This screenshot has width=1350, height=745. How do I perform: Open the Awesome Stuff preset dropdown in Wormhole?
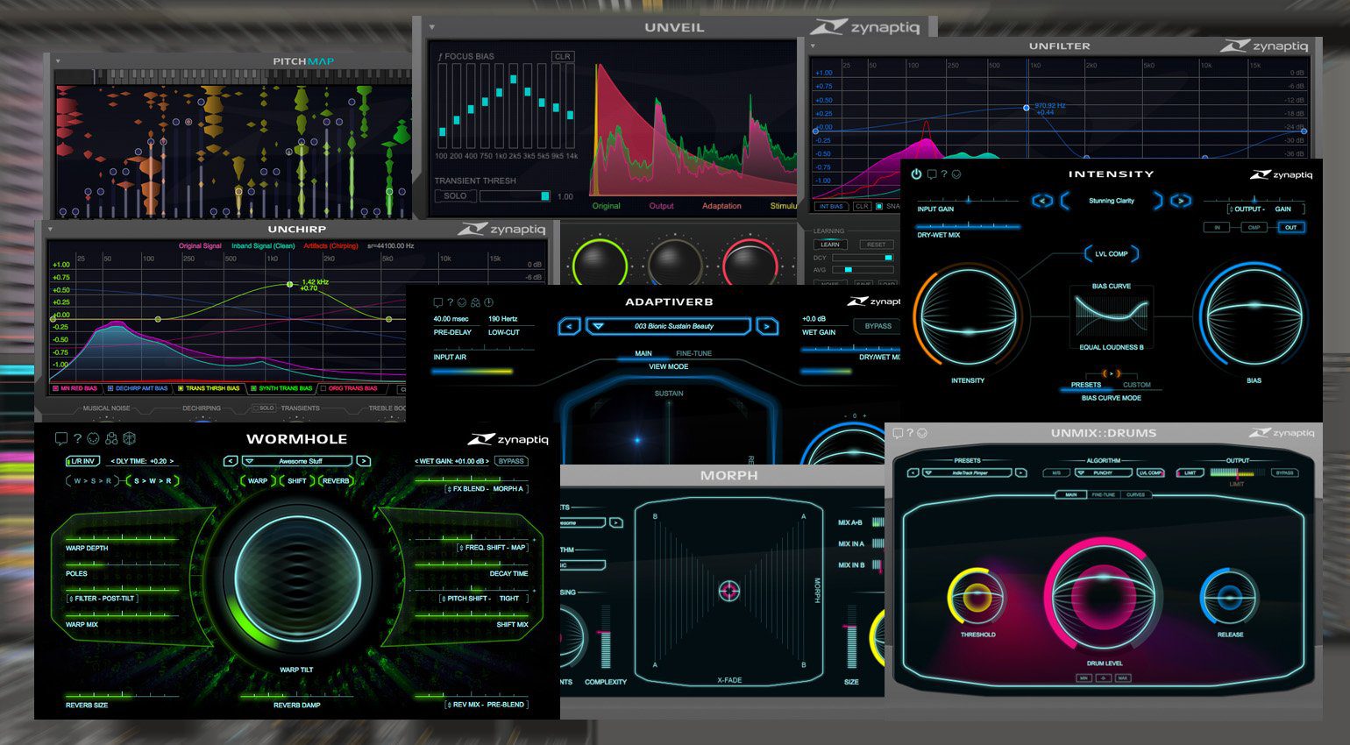(x=297, y=461)
